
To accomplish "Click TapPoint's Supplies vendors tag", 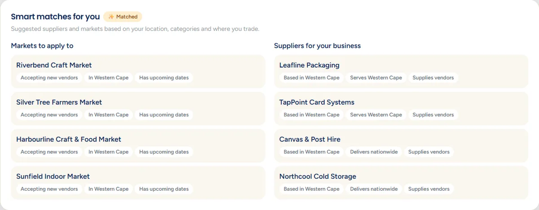I will click(x=433, y=115).
